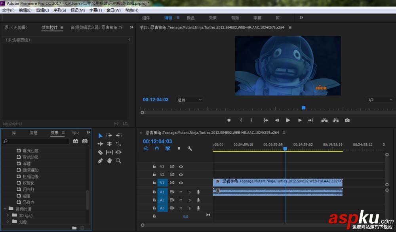Toggle lock on track V2
The height and width of the screenshot is (232, 396).
pos(154,175)
